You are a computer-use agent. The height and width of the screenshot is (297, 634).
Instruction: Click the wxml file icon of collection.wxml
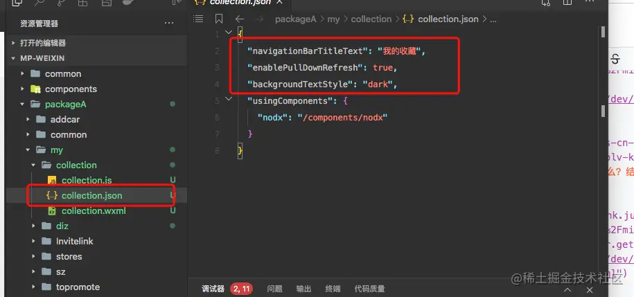point(52,211)
